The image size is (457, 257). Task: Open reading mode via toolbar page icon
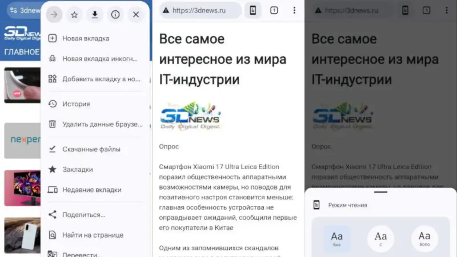(252, 10)
